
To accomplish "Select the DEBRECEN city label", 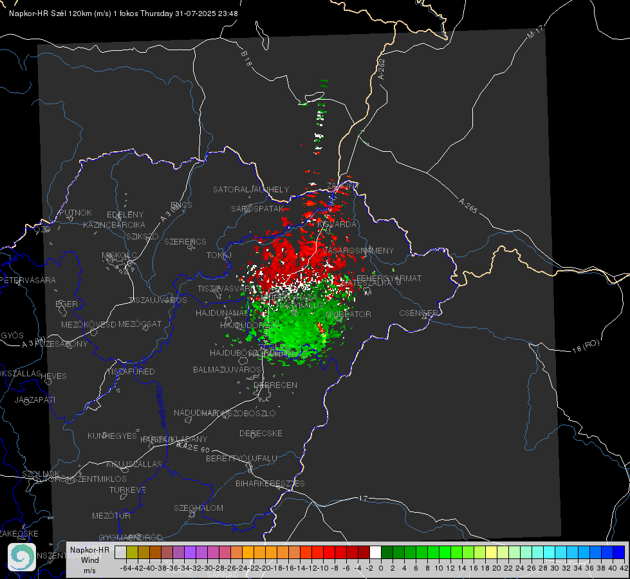I will tap(275, 385).
